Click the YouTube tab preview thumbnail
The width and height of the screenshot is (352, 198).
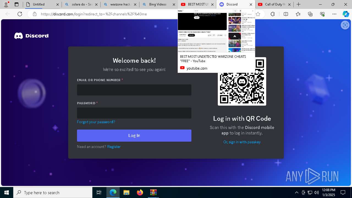(x=216, y=31)
